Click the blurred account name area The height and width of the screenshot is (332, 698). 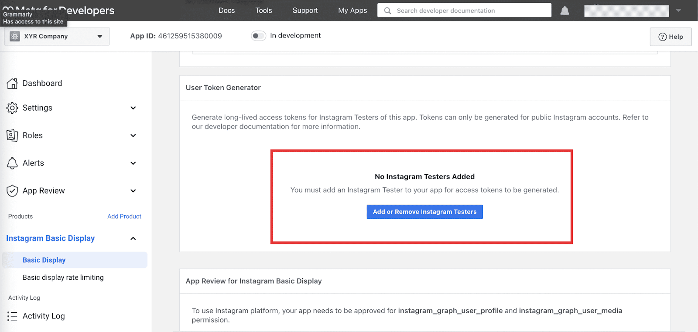click(x=626, y=11)
